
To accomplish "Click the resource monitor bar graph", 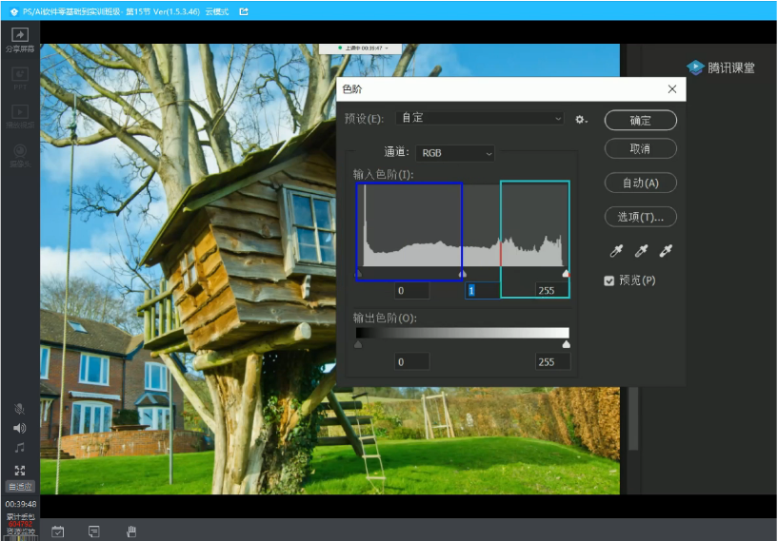I will 20,538.
